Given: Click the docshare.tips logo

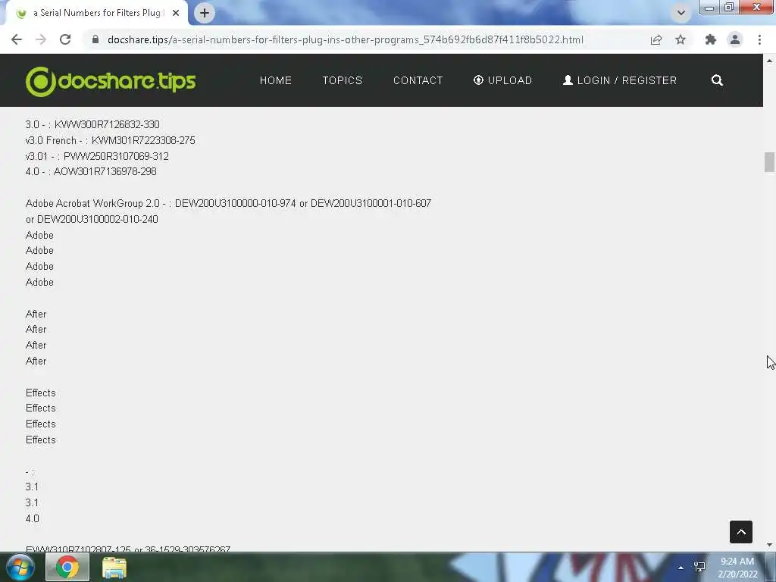Looking at the screenshot, I should [111, 80].
